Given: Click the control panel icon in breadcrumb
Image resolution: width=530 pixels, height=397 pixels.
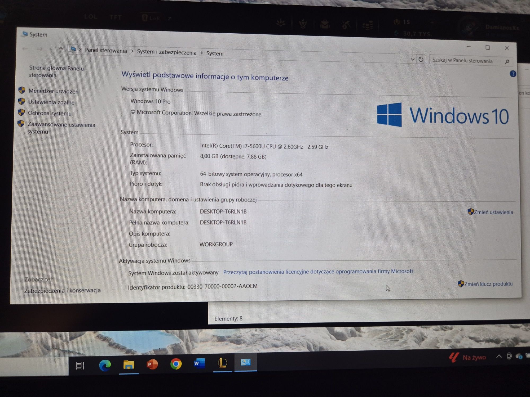Looking at the screenshot, I should click(73, 49).
